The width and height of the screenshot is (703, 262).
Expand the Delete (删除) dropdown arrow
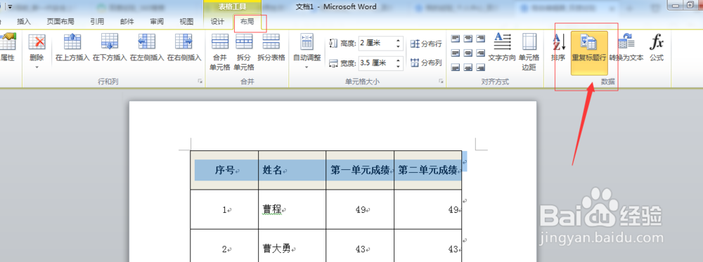point(37,67)
